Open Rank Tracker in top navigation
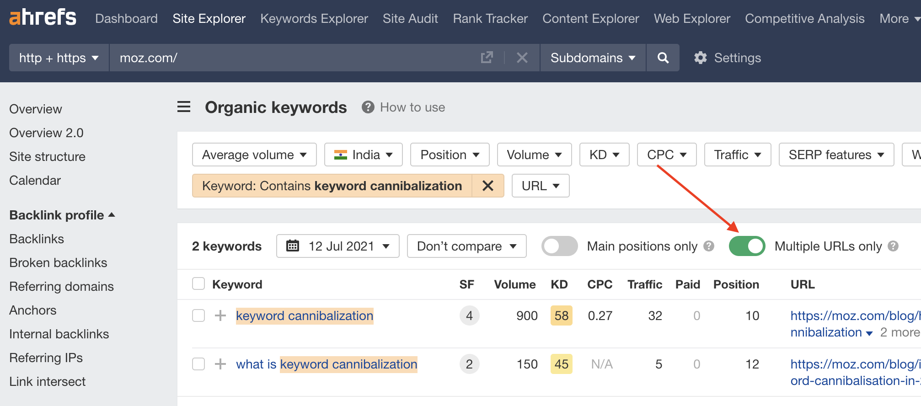Image resolution: width=921 pixels, height=406 pixels. pos(490,18)
